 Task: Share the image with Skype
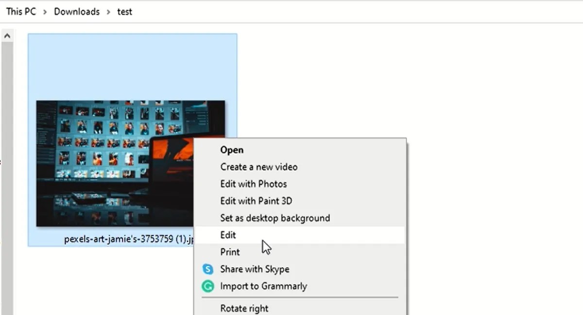coord(254,269)
